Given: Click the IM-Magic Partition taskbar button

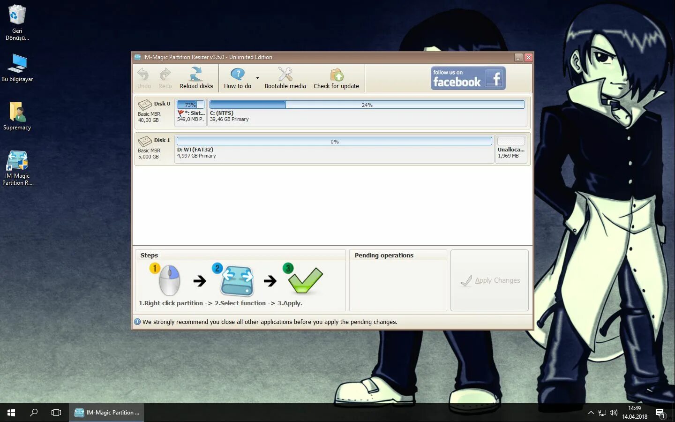Looking at the screenshot, I should tap(106, 413).
